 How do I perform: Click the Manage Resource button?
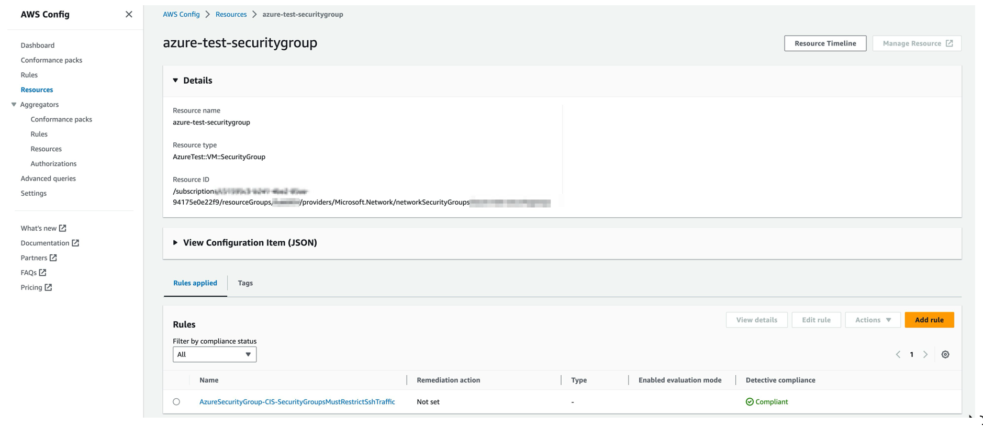click(x=917, y=43)
